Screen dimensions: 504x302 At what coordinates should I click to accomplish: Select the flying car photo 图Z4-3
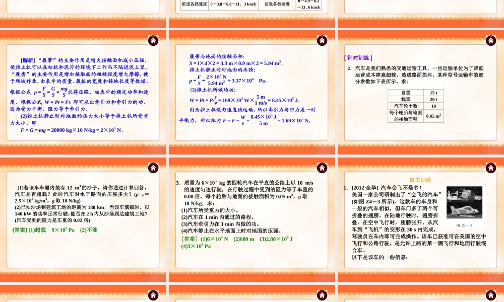464,203
